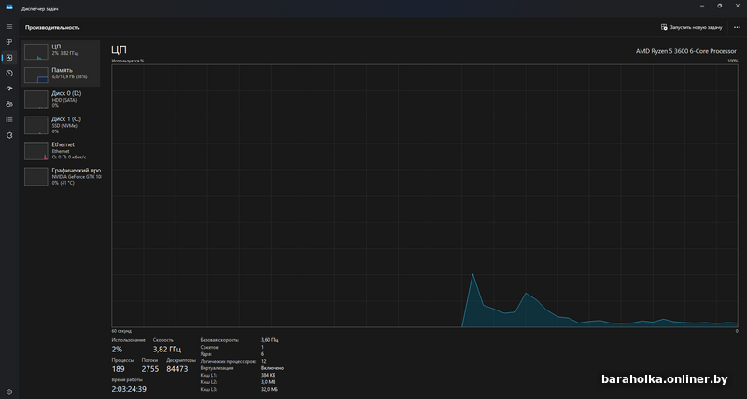Open the three-dot more options menu
The width and height of the screenshot is (747, 399).
click(737, 28)
